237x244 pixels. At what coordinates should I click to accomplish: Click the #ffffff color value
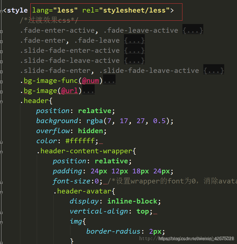click(x=80, y=141)
